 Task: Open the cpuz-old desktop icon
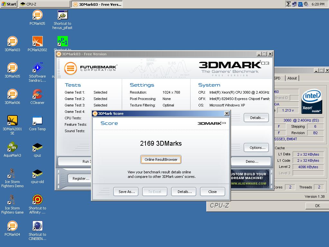click(x=37, y=176)
